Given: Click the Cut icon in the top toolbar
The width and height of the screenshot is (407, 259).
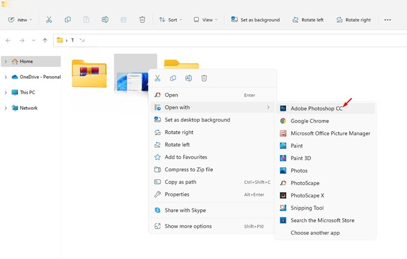Looking at the screenshot, I should [x=49, y=20].
